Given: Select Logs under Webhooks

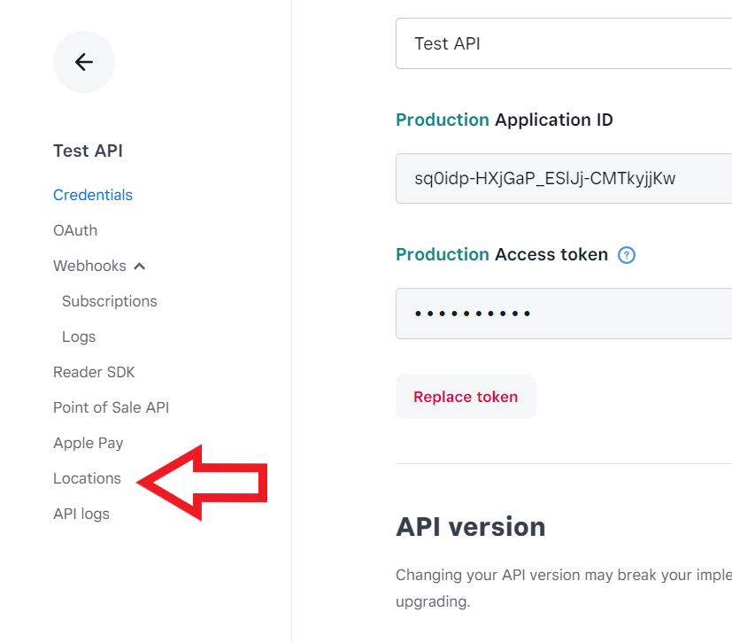Looking at the screenshot, I should tap(79, 337).
